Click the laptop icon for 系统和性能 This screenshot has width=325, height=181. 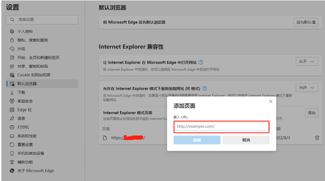pyautogui.click(x=12, y=136)
